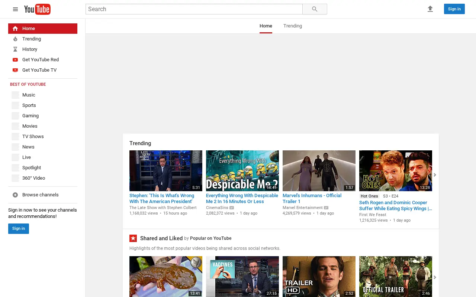476x297 pixels.
Task: Click the Hot Ones badge label
Action: (369, 196)
